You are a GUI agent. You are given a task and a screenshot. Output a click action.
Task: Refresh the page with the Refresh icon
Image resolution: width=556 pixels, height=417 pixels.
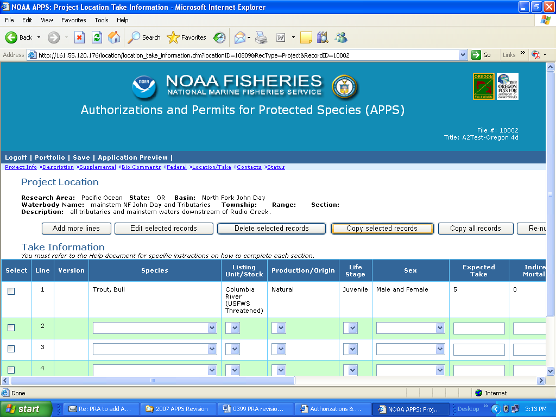coord(97,37)
